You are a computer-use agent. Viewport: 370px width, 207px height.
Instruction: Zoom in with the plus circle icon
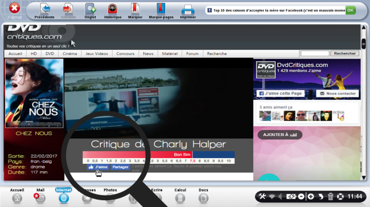click(311, 196)
